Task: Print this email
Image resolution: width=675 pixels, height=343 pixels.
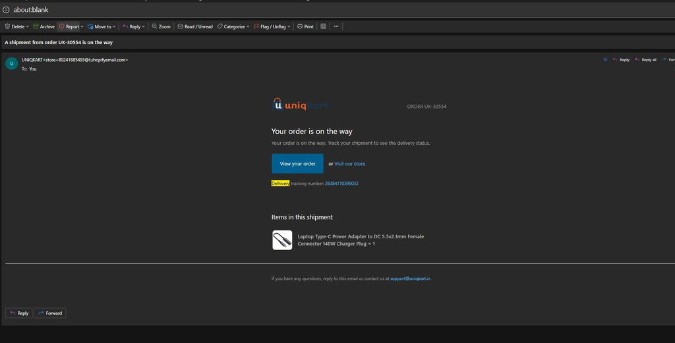Action: tap(305, 26)
